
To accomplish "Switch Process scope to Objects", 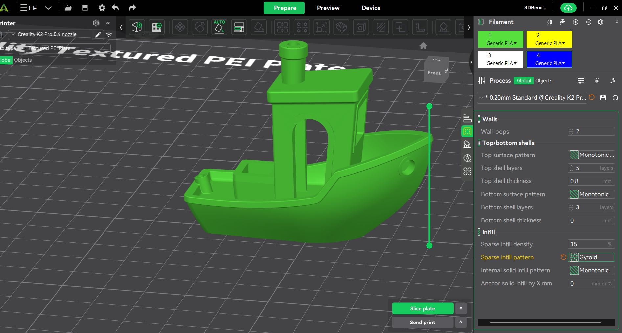I will point(544,81).
